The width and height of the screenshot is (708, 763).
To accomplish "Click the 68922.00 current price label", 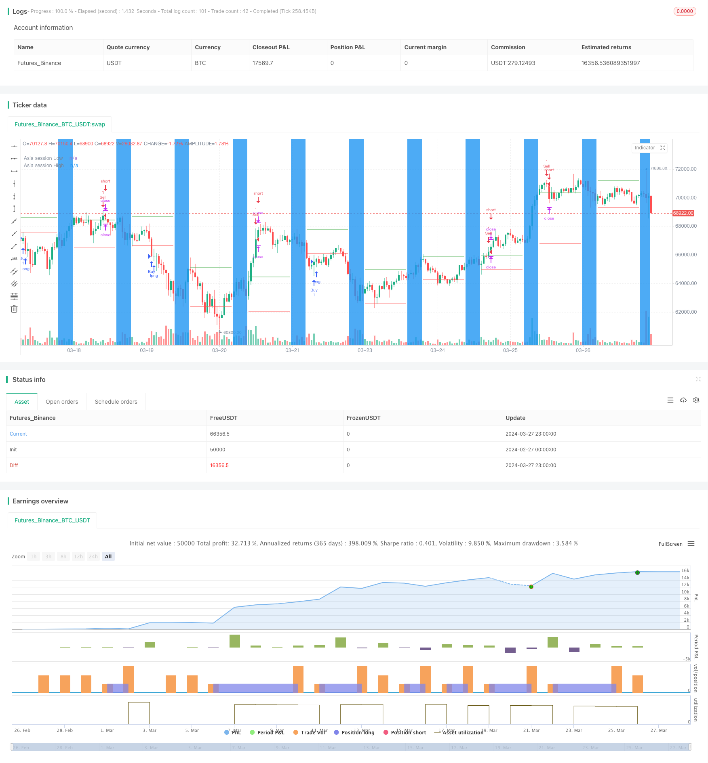I will (683, 213).
